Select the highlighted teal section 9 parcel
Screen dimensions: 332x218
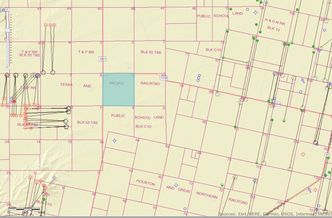coord(118,90)
